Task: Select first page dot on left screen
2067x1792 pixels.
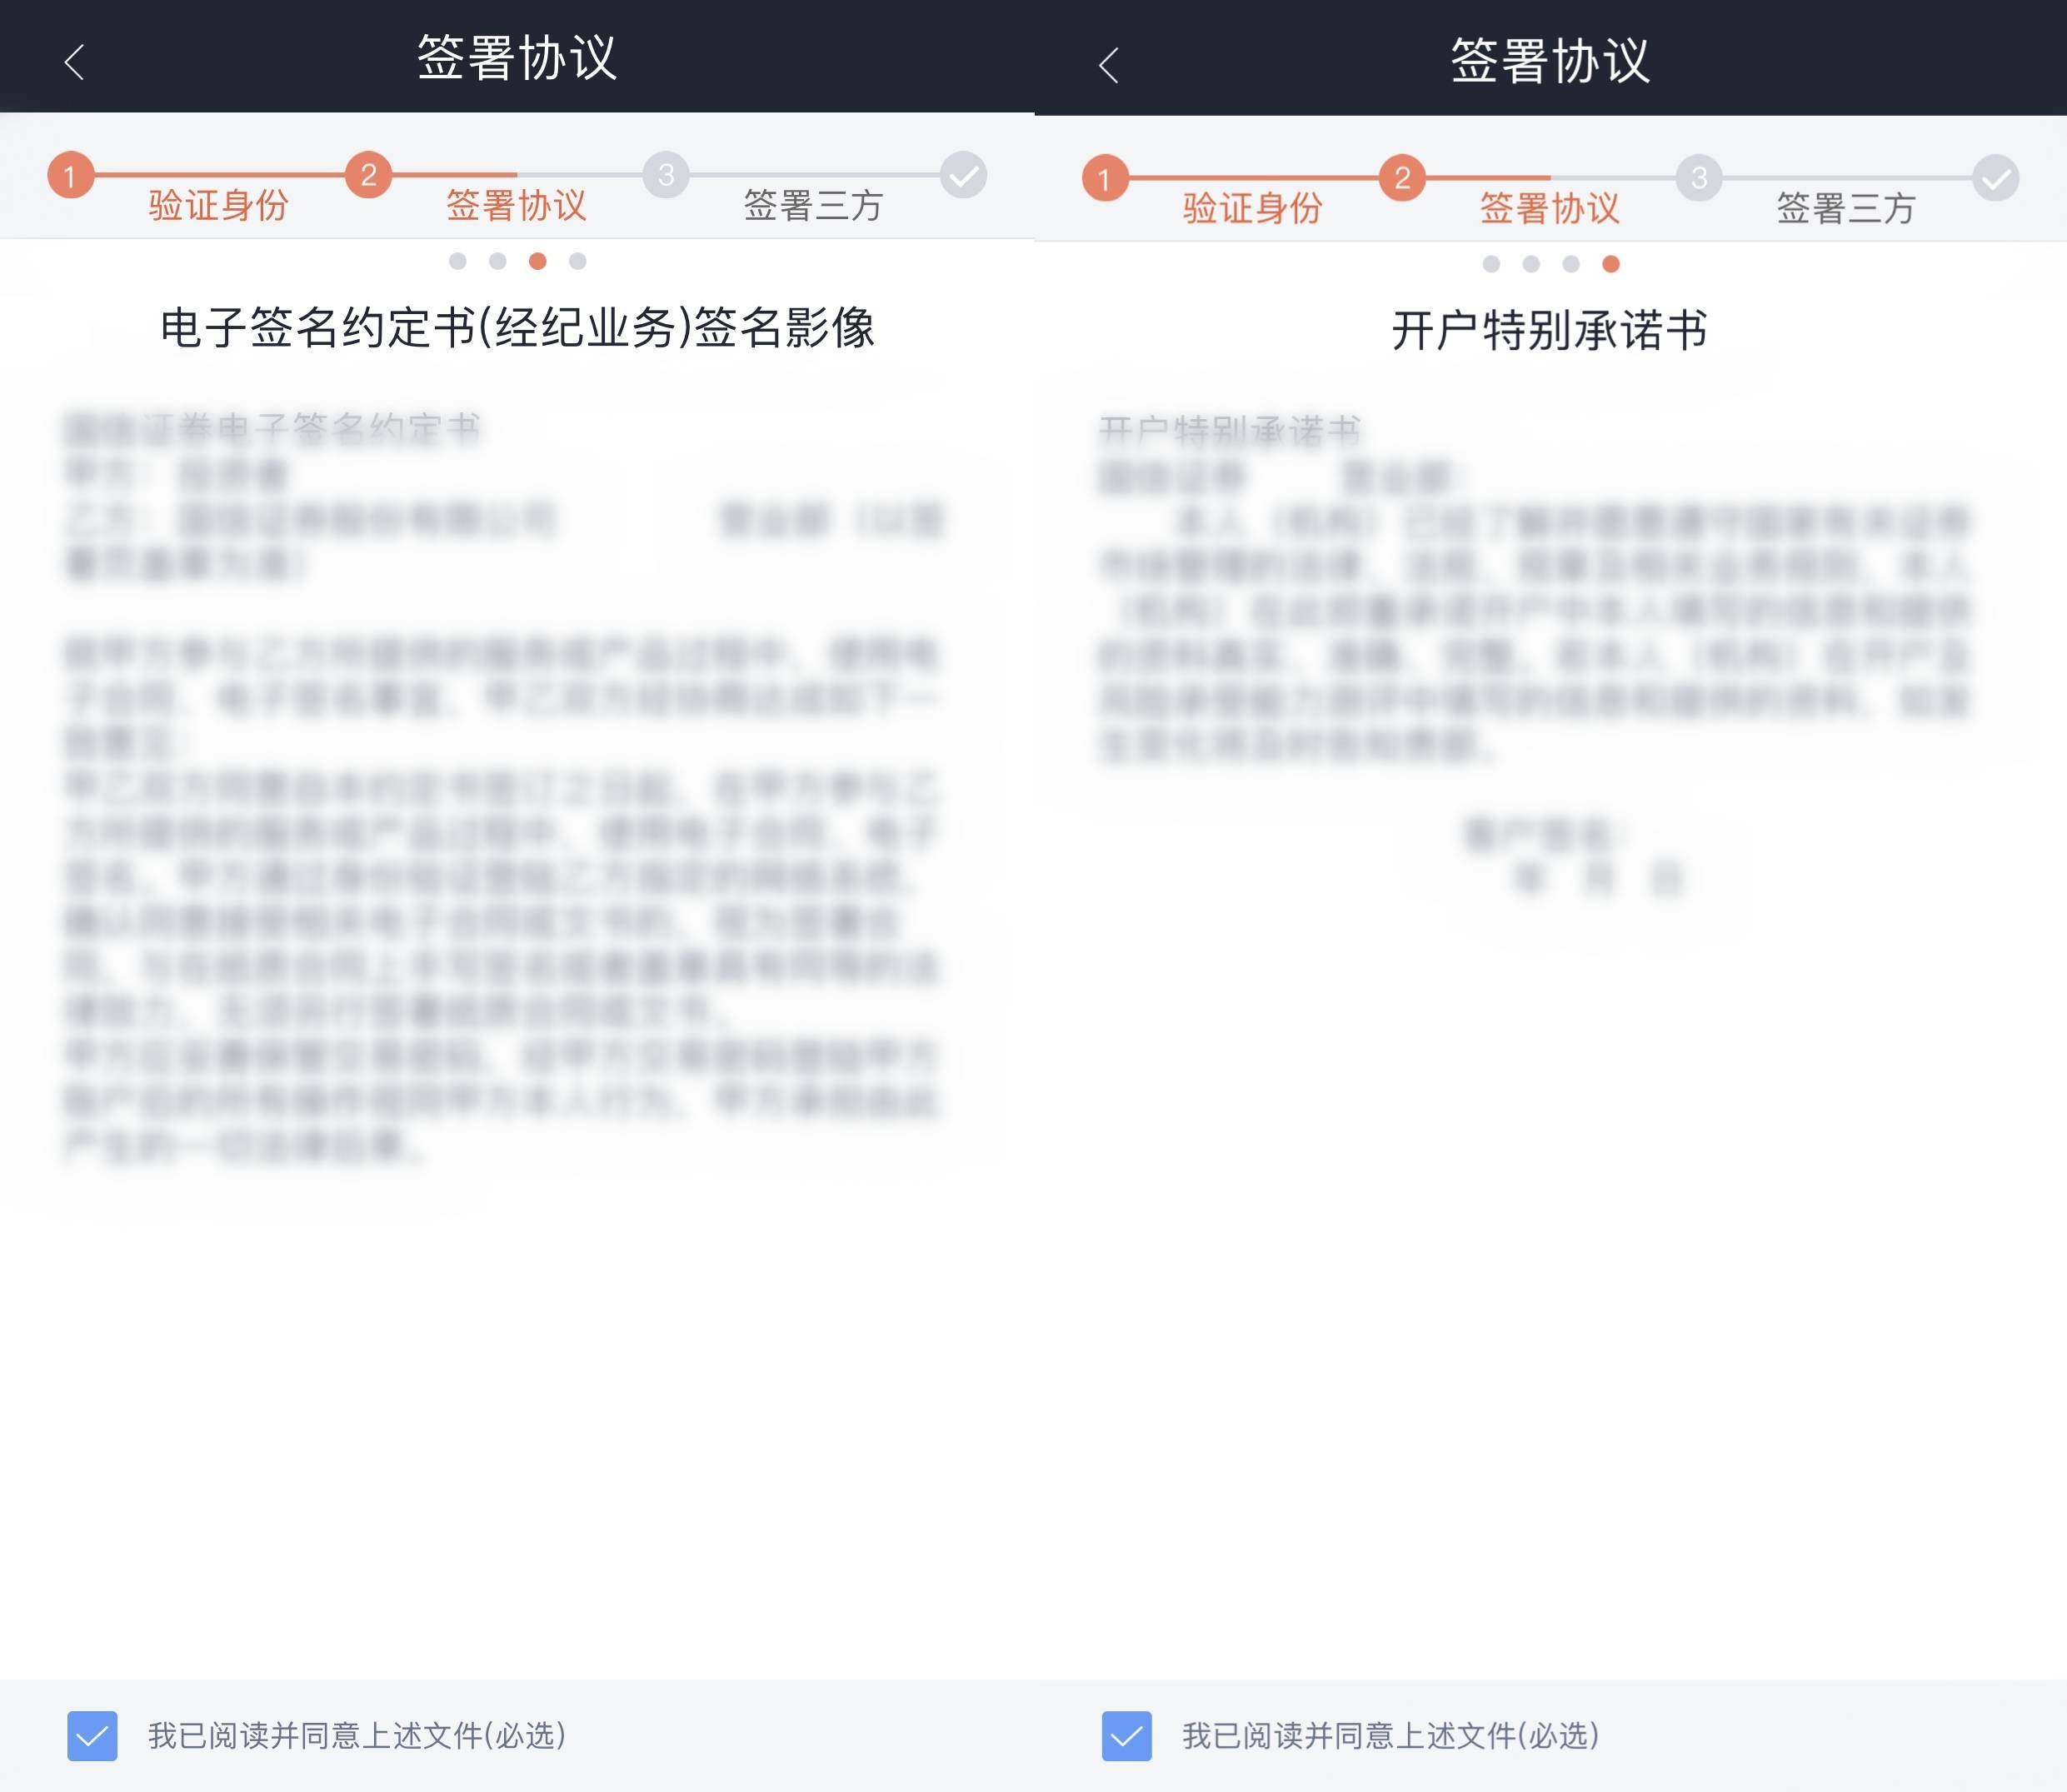Action: point(458,261)
